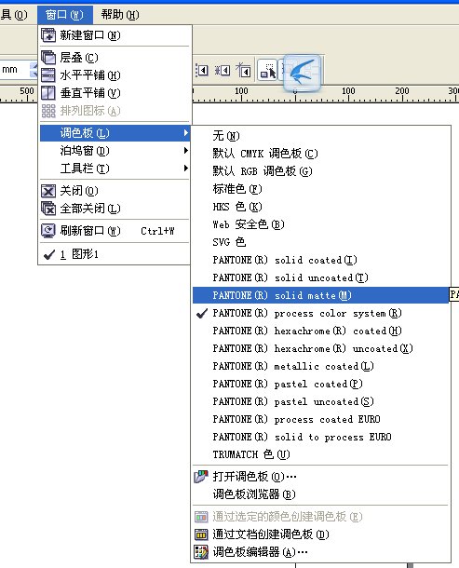Viewport: 459px width, 568px height.
Task: Select PANTONE solid coated palette
Action: tap(320, 260)
